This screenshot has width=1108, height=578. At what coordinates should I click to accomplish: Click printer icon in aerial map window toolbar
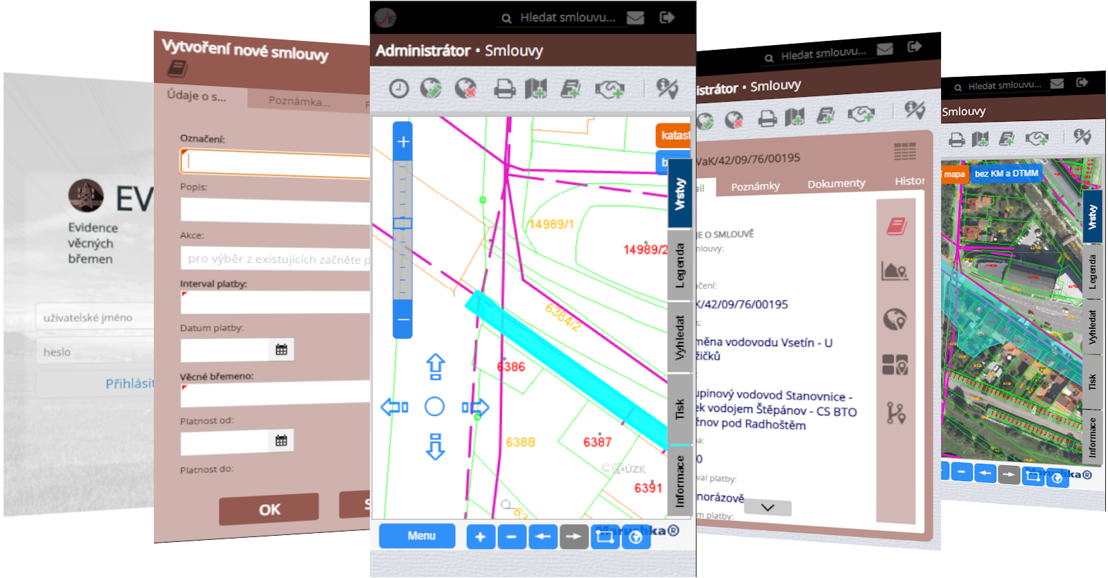[957, 140]
